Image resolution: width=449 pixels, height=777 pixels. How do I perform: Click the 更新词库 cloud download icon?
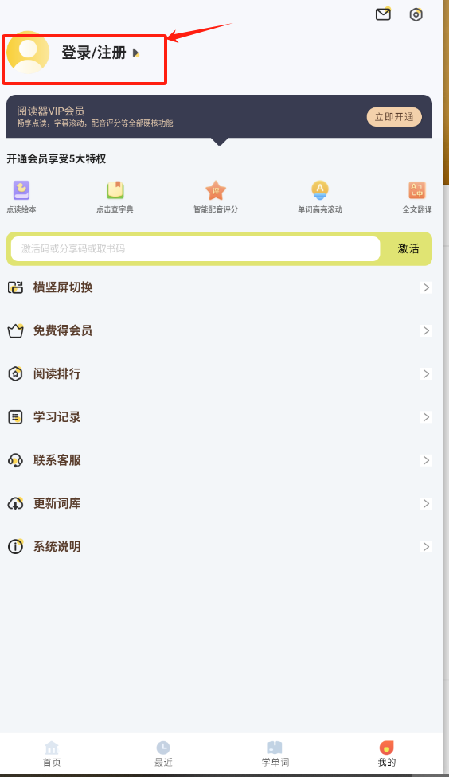15,503
